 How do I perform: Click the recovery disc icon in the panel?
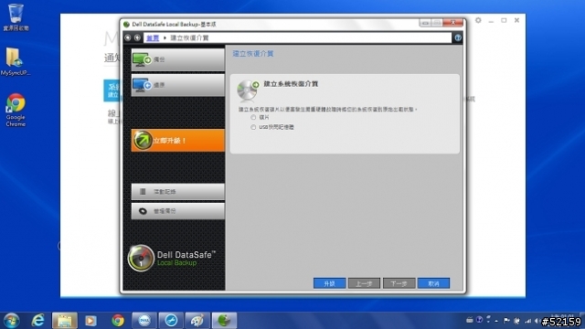click(248, 90)
